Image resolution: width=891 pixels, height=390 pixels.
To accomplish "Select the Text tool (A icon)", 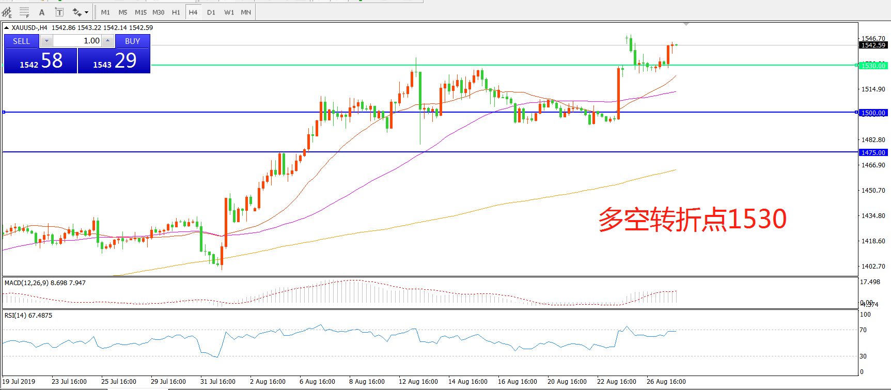I will click(42, 12).
